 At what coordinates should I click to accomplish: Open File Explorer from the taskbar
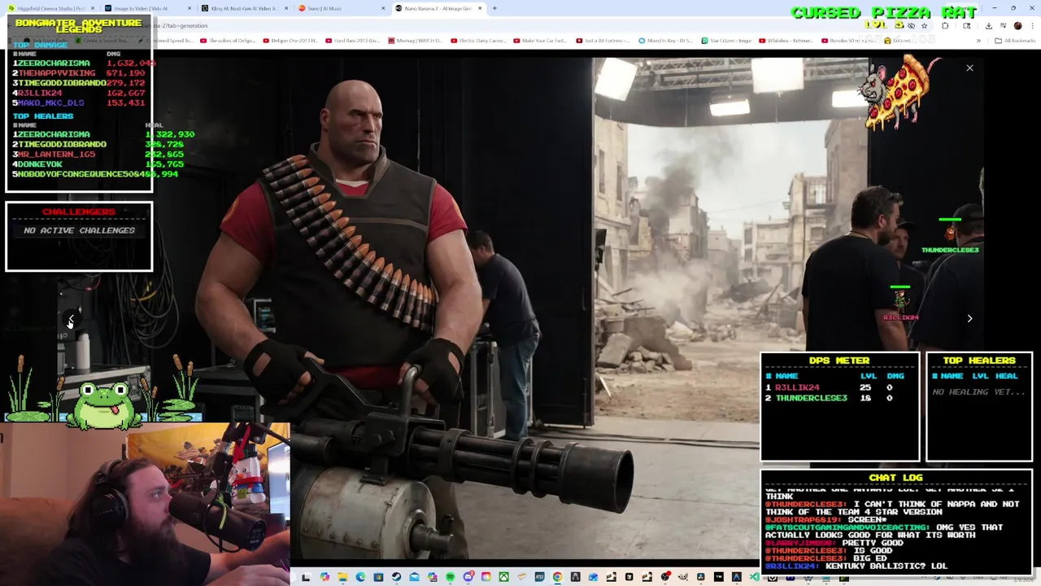tap(343, 578)
